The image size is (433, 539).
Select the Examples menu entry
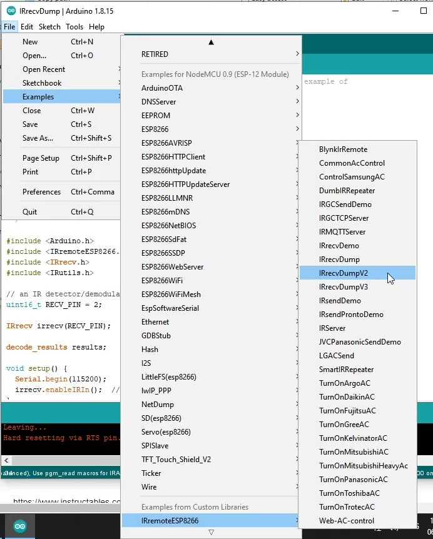[x=62, y=96]
